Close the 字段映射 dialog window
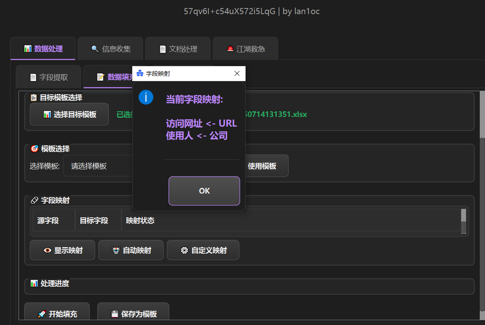 (237, 73)
